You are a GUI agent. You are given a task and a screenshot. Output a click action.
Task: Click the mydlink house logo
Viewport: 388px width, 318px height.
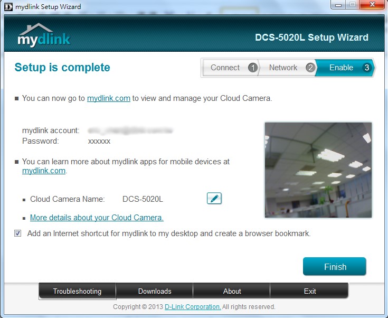(x=44, y=35)
